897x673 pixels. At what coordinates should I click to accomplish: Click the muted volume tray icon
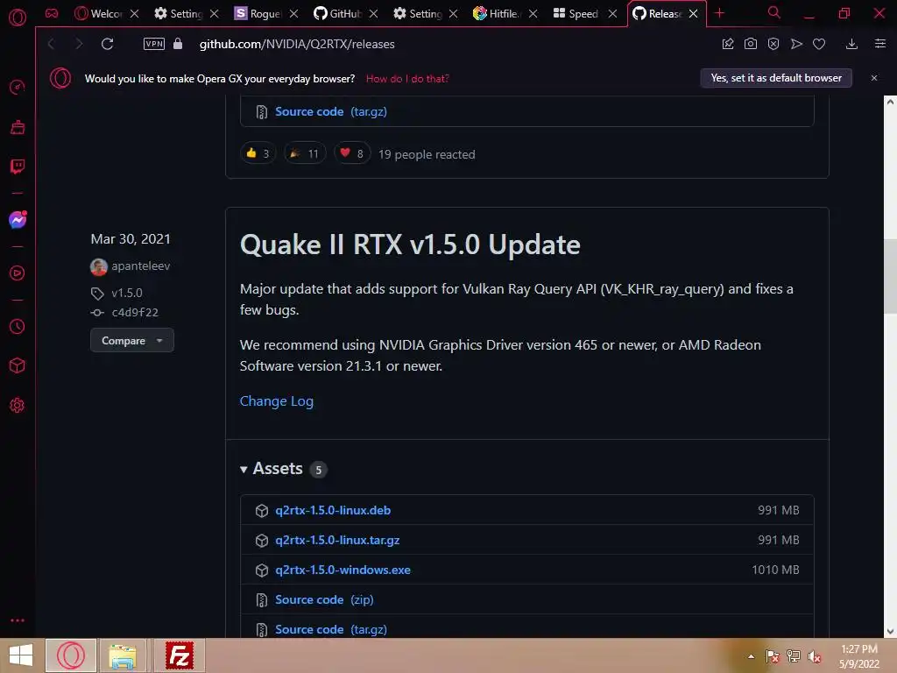point(815,656)
